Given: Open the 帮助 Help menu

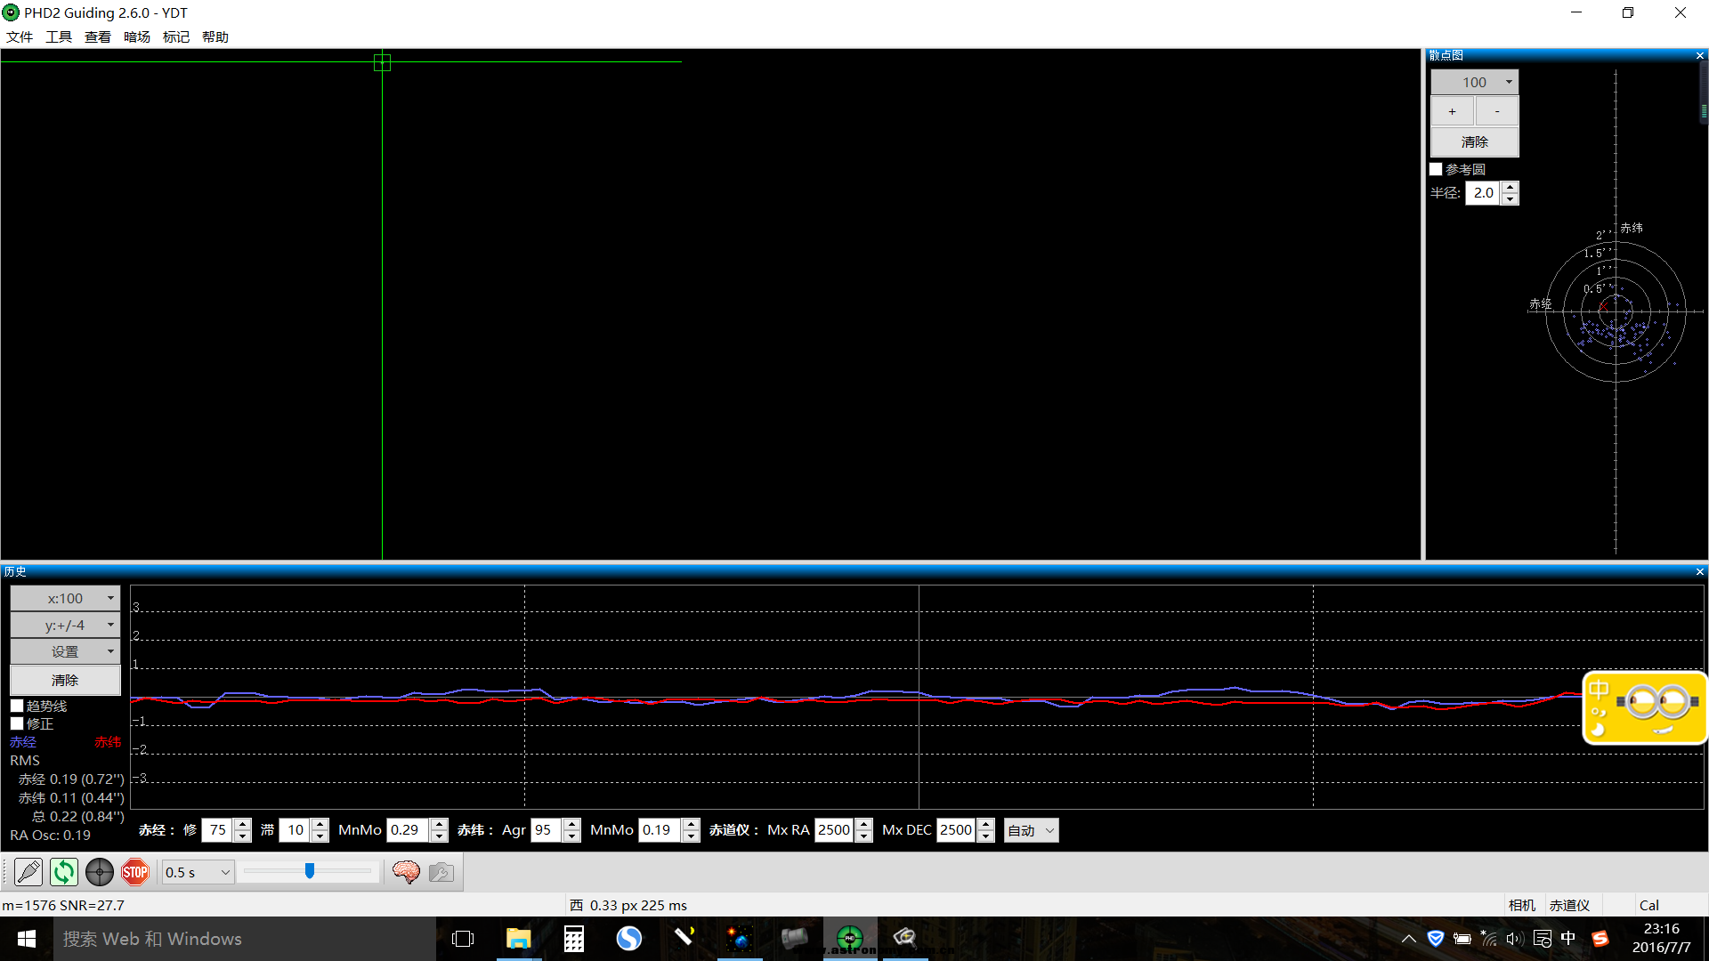Looking at the screenshot, I should (215, 36).
